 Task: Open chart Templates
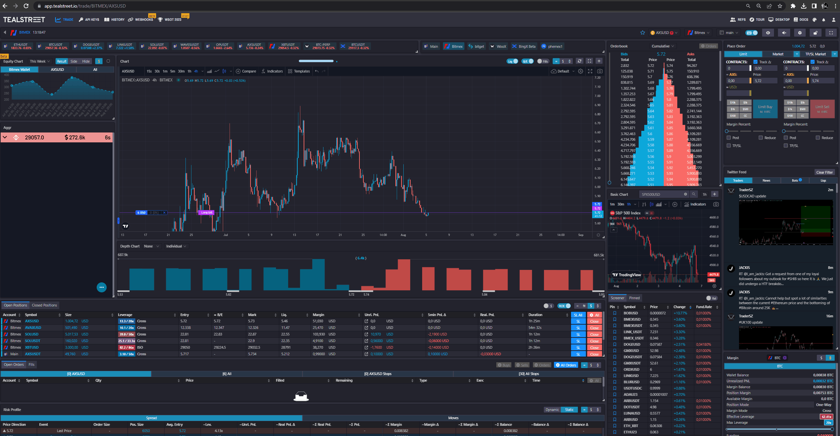tap(299, 71)
